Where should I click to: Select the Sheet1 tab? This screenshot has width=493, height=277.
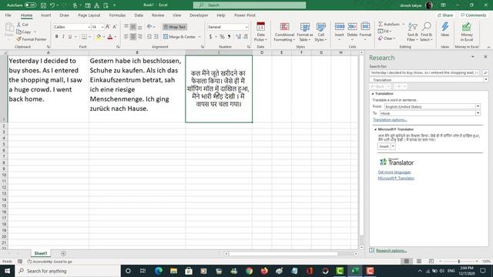[41, 253]
